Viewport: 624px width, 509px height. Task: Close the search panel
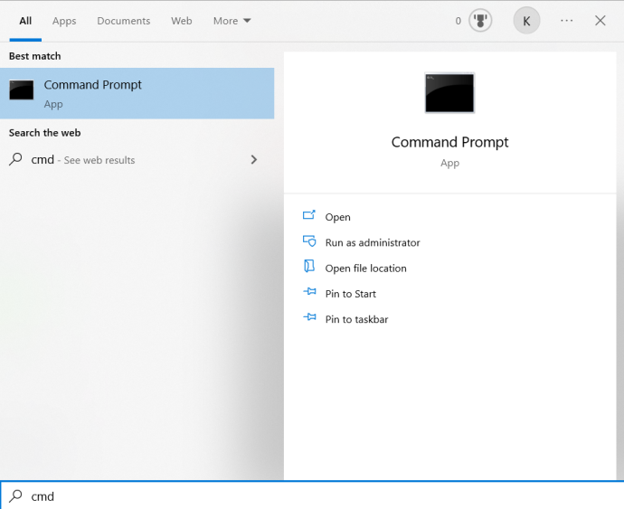(x=600, y=21)
